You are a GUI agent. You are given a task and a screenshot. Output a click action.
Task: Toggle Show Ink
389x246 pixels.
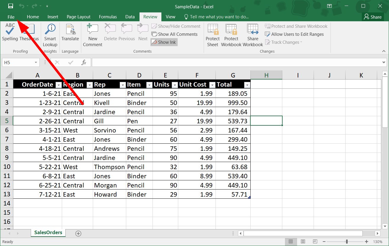(x=164, y=42)
